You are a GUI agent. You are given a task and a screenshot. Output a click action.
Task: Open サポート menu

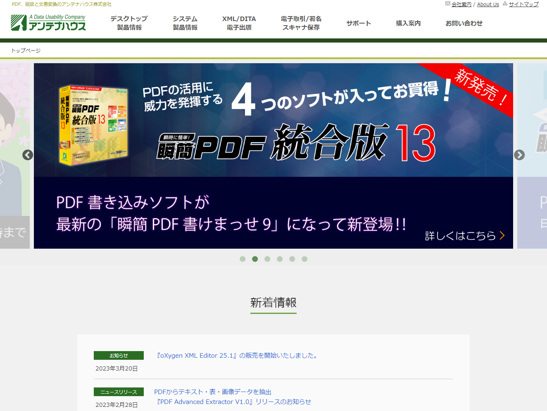pyautogui.click(x=359, y=23)
